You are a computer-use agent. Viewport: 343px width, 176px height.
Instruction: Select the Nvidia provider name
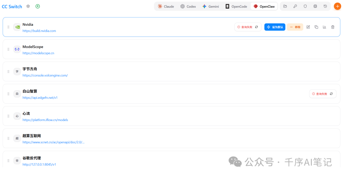(x=28, y=24)
